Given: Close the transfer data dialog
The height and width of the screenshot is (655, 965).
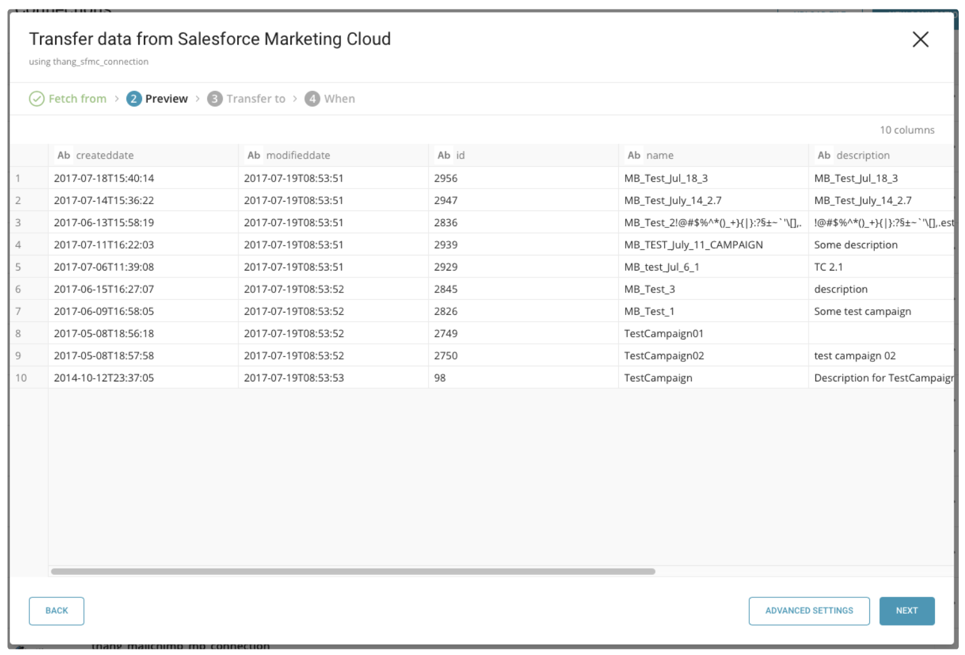Looking at the screenshot, I should 920,39.
